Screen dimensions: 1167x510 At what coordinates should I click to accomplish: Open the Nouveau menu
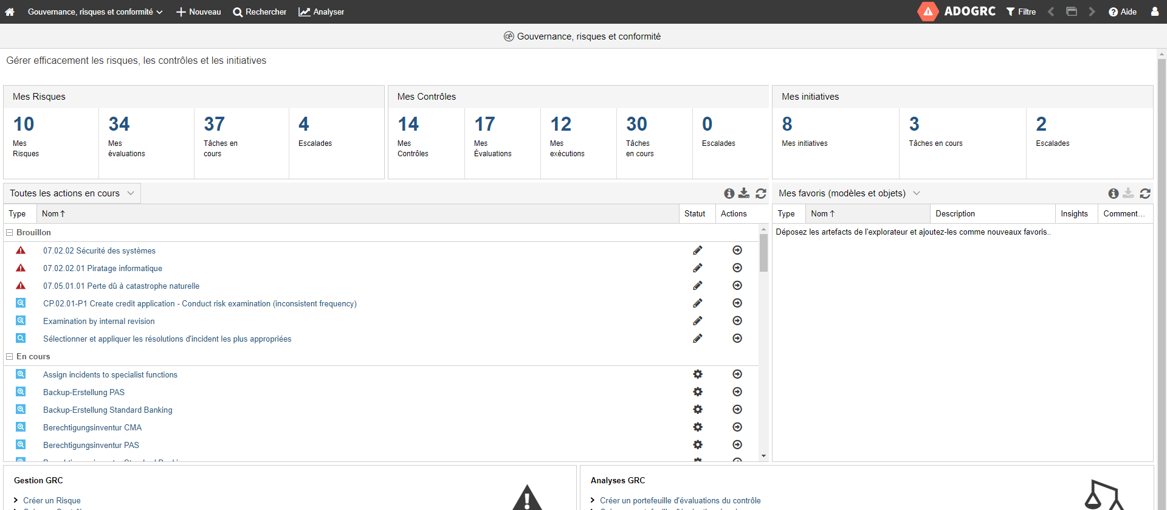198,12
